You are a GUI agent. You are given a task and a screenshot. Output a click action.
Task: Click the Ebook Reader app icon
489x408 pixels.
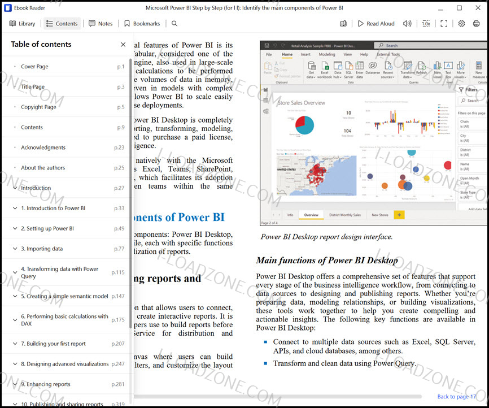tap(8, 8)
